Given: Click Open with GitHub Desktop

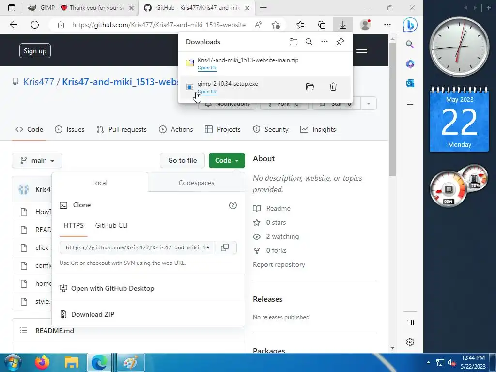Looking at the screenshot, I should [x=107, y=288].
